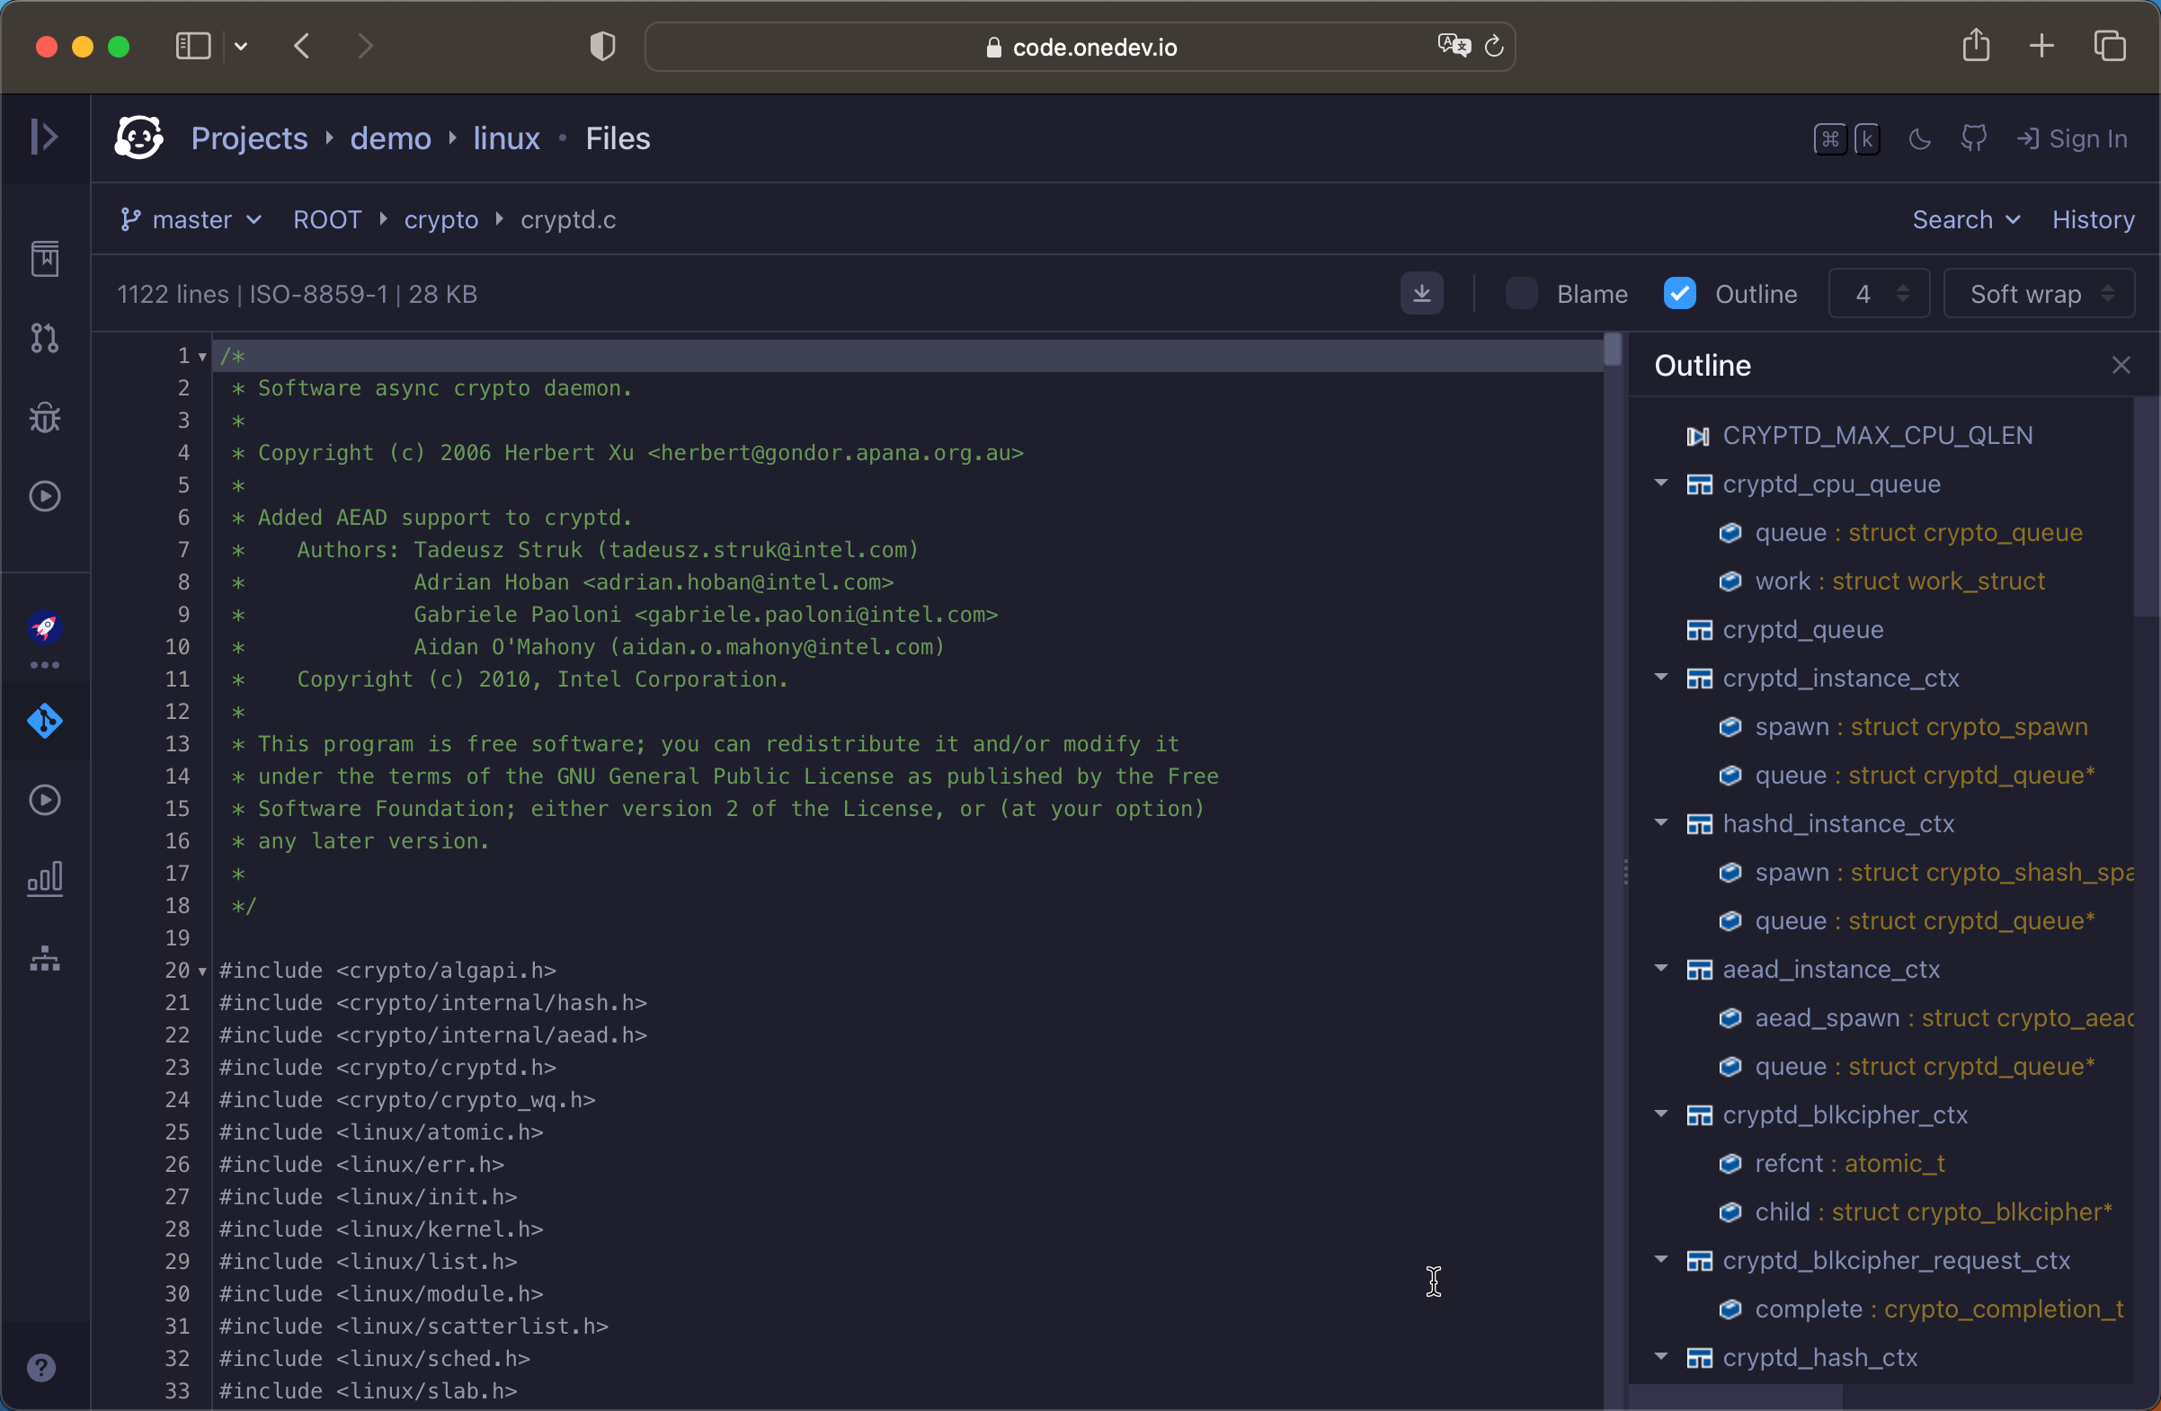2161x1411 pixels.
Task: Collapse line 1 using its fold arrow
Action: pos(201,356)
